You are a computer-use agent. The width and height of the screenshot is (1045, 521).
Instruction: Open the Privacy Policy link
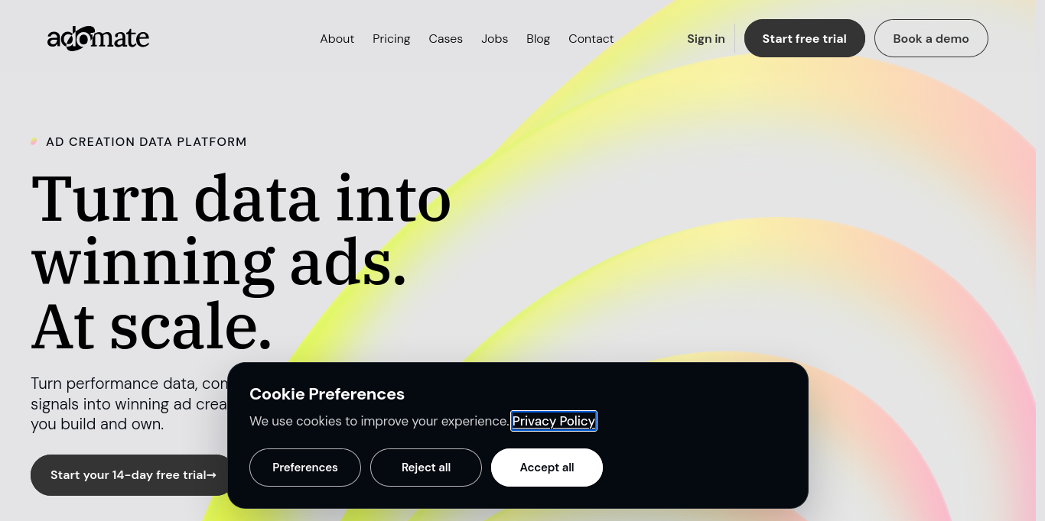tap(554, 421)
